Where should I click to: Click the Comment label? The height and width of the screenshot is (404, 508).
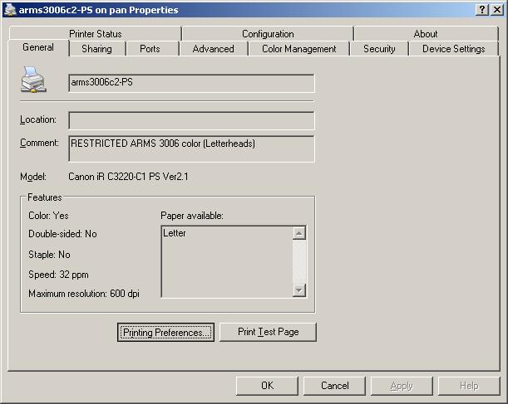point(39,143)
